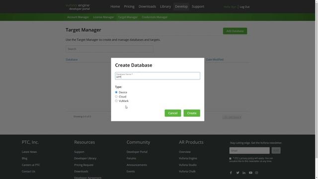Open the Instagram social icon in footer
Screen dimensions: 318x179
coord(256,173)
